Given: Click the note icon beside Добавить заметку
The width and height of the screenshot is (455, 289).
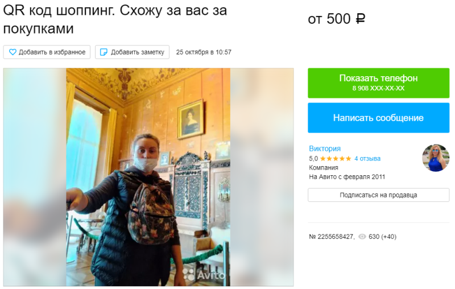Looking at the screenshot, I should pos(104,52).
